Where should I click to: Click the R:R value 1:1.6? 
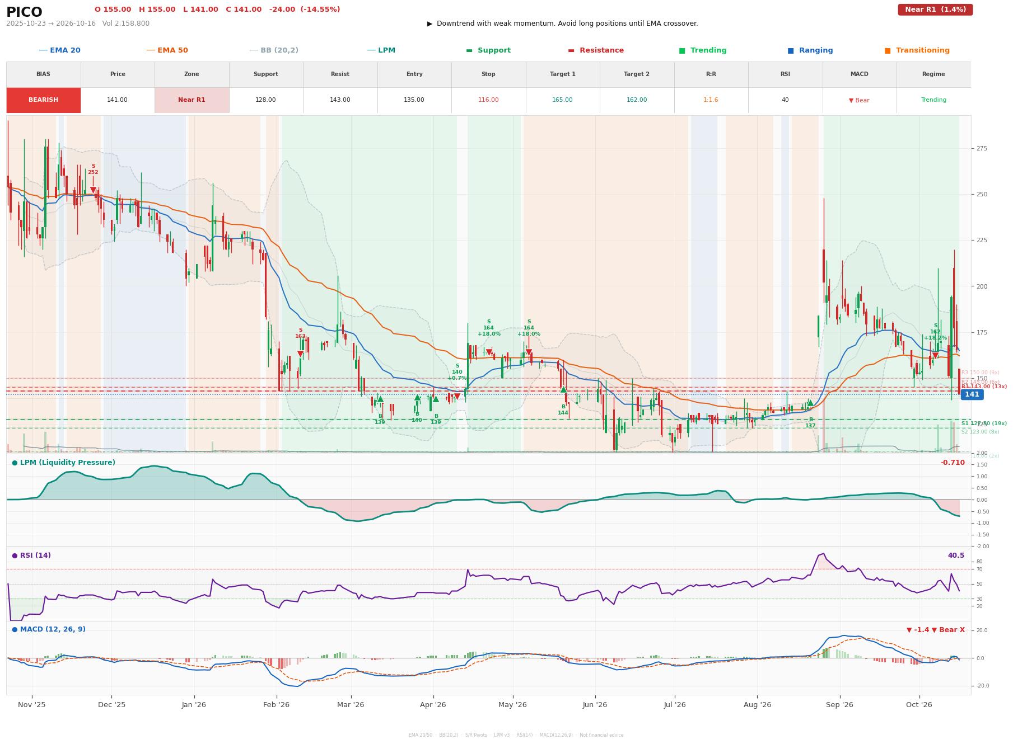pos(711,100)
